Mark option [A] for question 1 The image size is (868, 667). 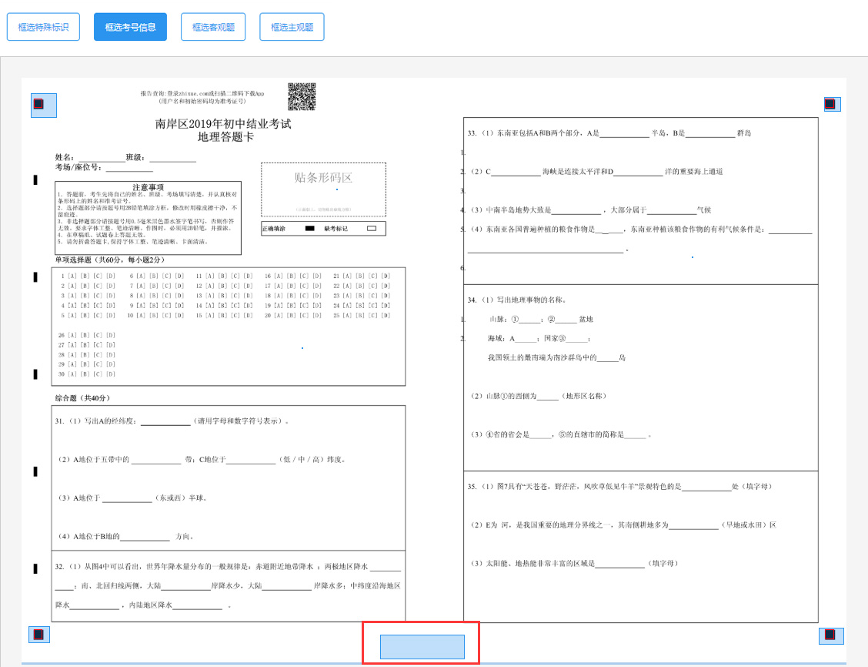(72, 276)
